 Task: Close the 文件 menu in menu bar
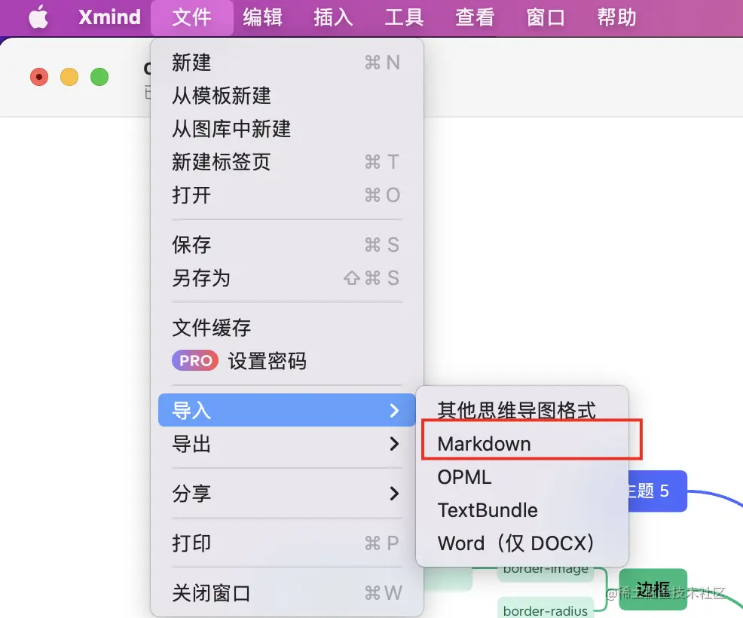coord(192,17)
